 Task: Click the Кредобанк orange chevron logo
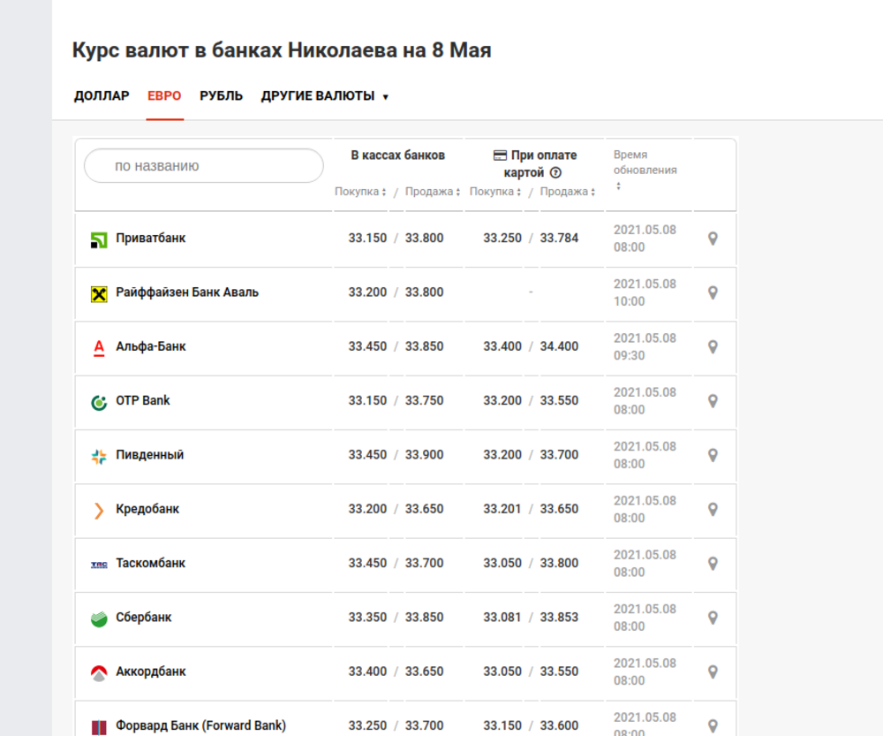point(99,511)
